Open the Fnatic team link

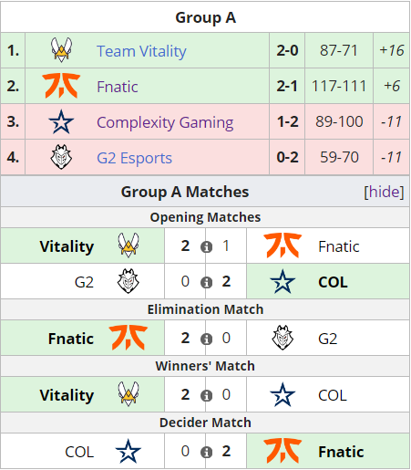[118, 87]
